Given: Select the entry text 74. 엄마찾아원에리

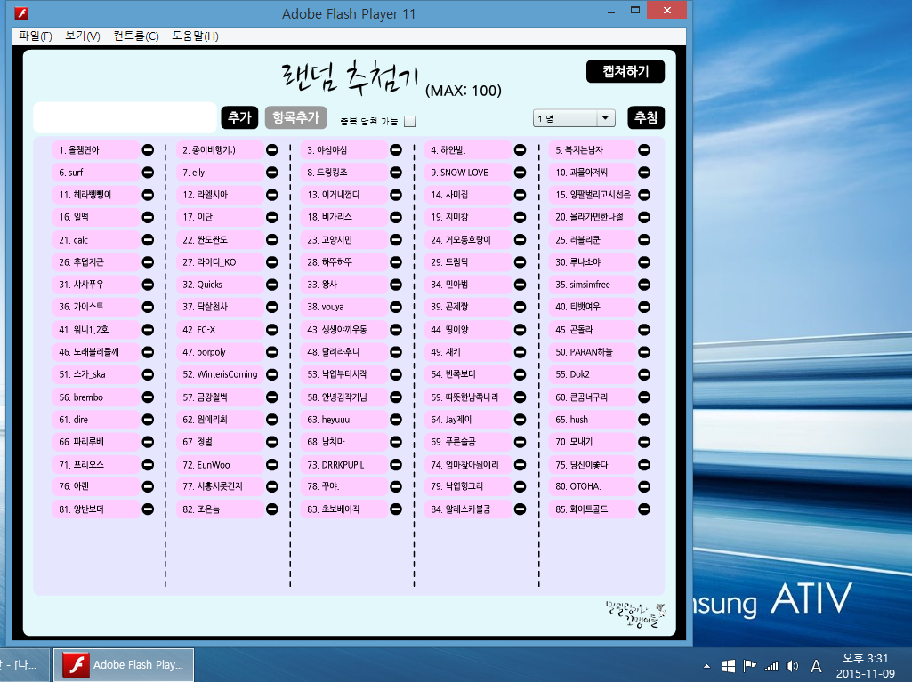Looking at the screenshot, I should coord(464,464).
